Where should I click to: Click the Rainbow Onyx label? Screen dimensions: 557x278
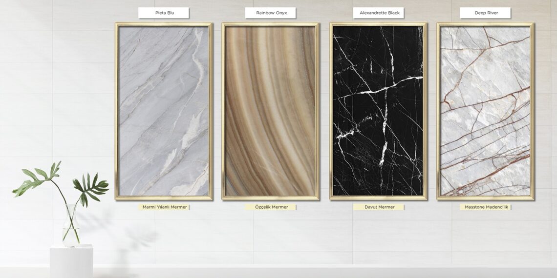270,13
